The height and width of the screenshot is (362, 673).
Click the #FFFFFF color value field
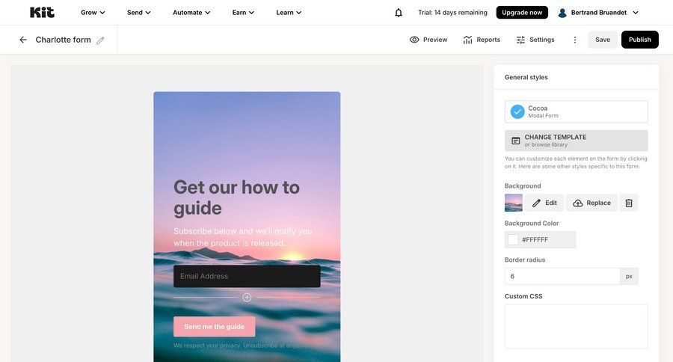[x=540, y=239]
